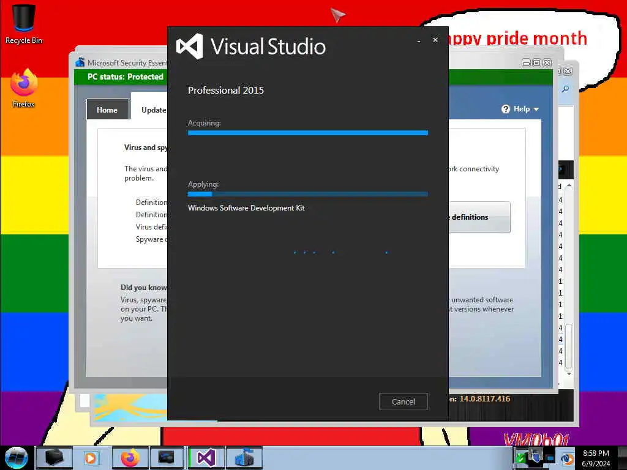Viewport: 627px width, 470px height.
Task: Click the scroll-up arrow of background window scrollbar
Action: click(x=569, y=186)
